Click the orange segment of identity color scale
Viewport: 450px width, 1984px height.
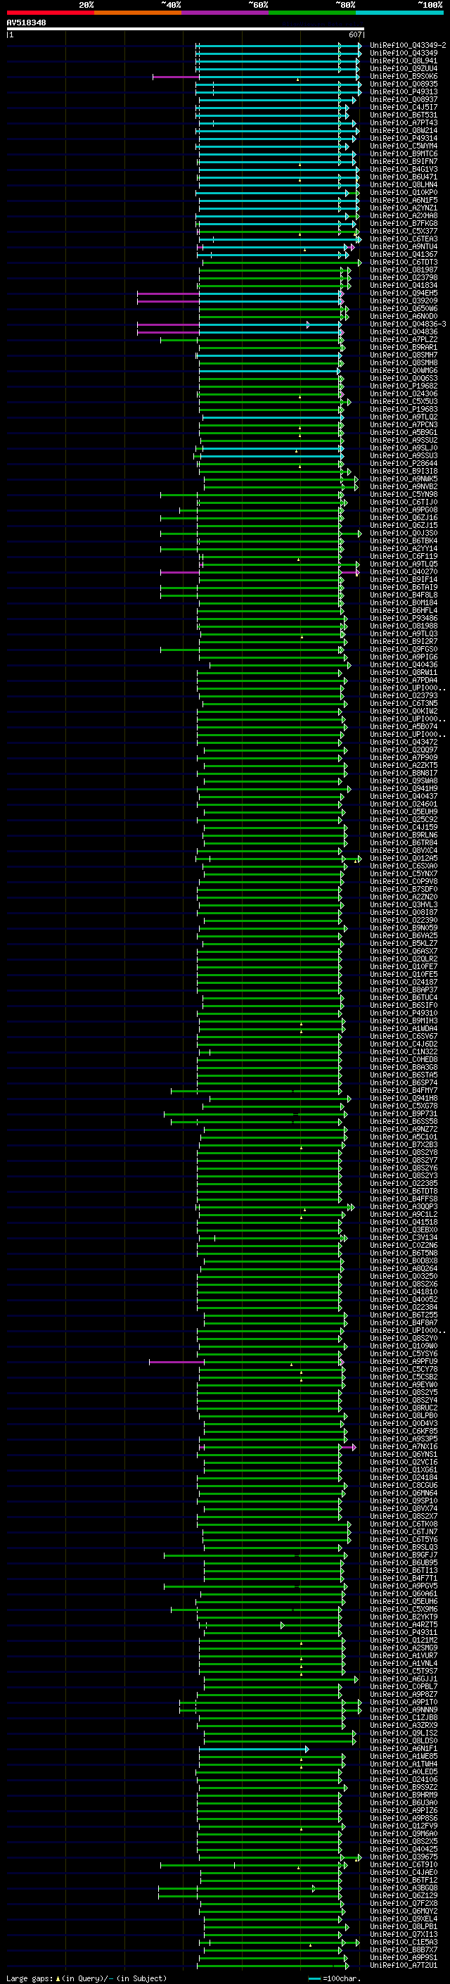[138, 13]
